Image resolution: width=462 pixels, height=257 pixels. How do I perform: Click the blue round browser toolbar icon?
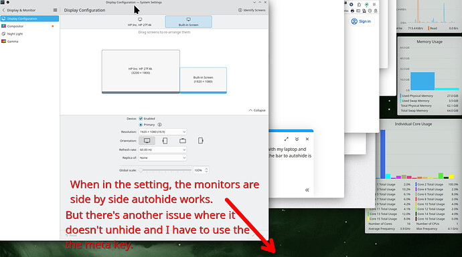pyautogui.click(x=352, y=5)
